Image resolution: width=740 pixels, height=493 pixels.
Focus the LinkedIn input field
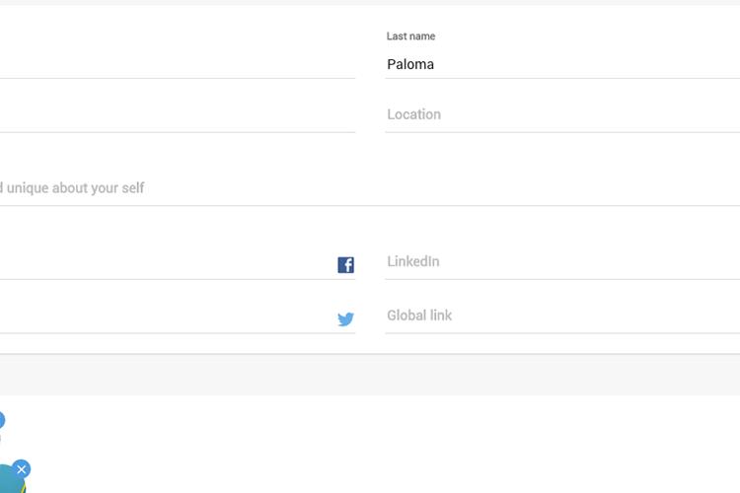click(562, 261)
